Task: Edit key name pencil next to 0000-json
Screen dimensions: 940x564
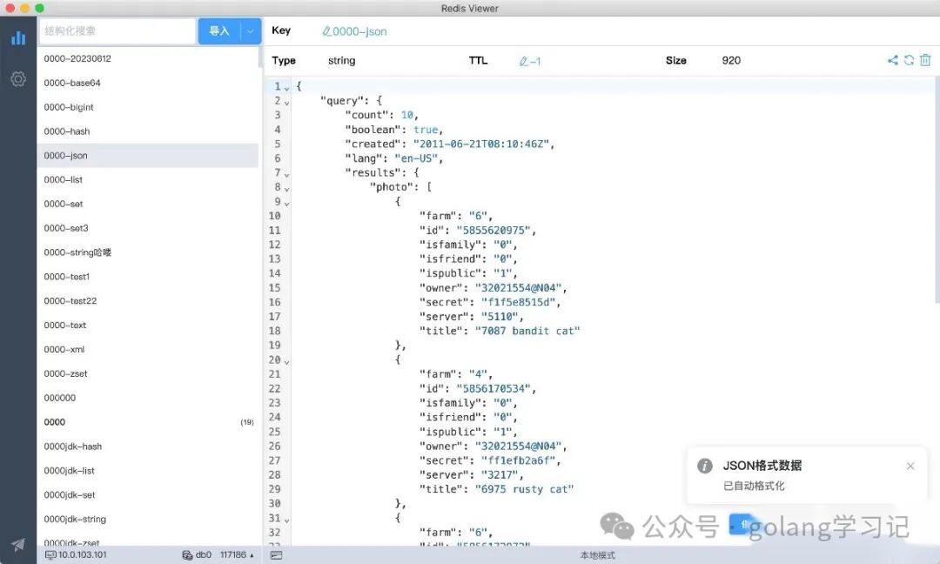Action: tap(326, 31)
